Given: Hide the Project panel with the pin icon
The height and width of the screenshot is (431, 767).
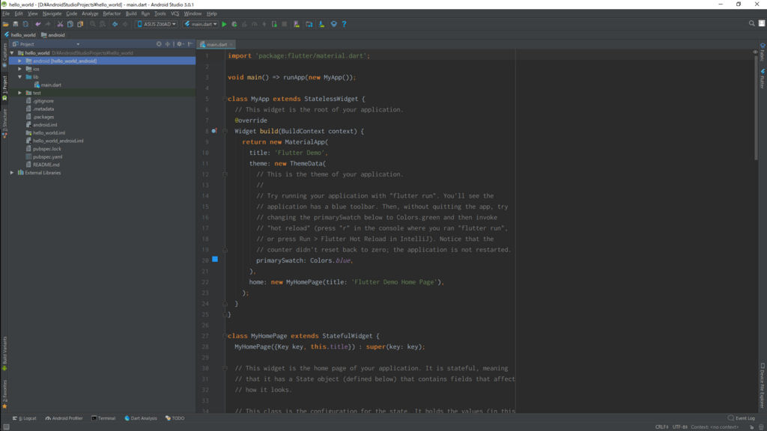Looking at the screenshot, I should coord(190,44).
